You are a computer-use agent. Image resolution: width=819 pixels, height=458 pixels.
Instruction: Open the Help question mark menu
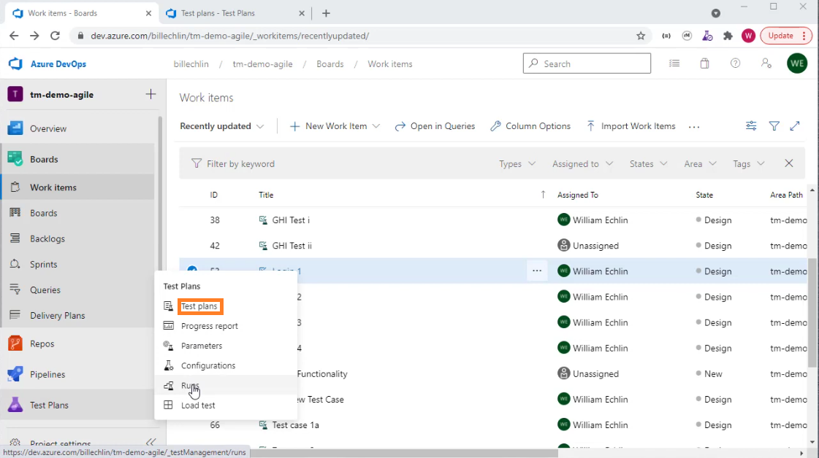tap(734, 64)
